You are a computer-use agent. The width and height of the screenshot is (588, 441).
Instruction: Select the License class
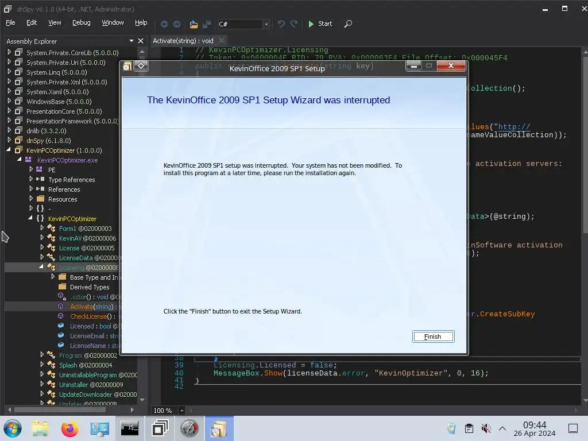tap(87, 248)
